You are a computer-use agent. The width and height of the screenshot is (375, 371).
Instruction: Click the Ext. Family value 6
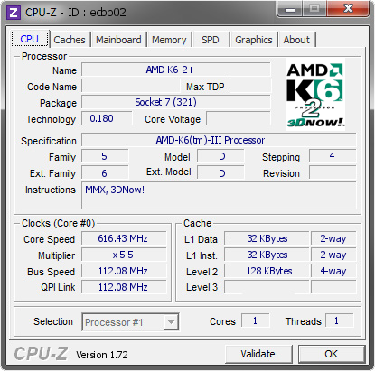pos(105,173)
